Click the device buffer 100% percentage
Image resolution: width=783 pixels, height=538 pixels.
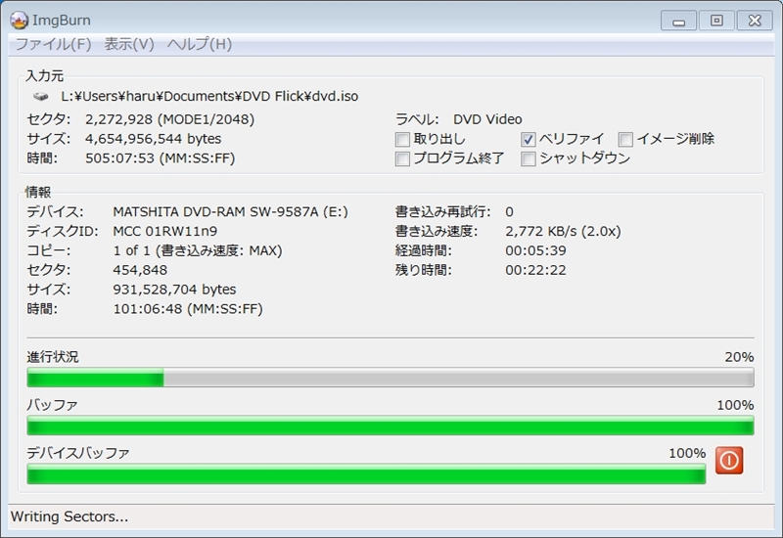tap(687, 453)
